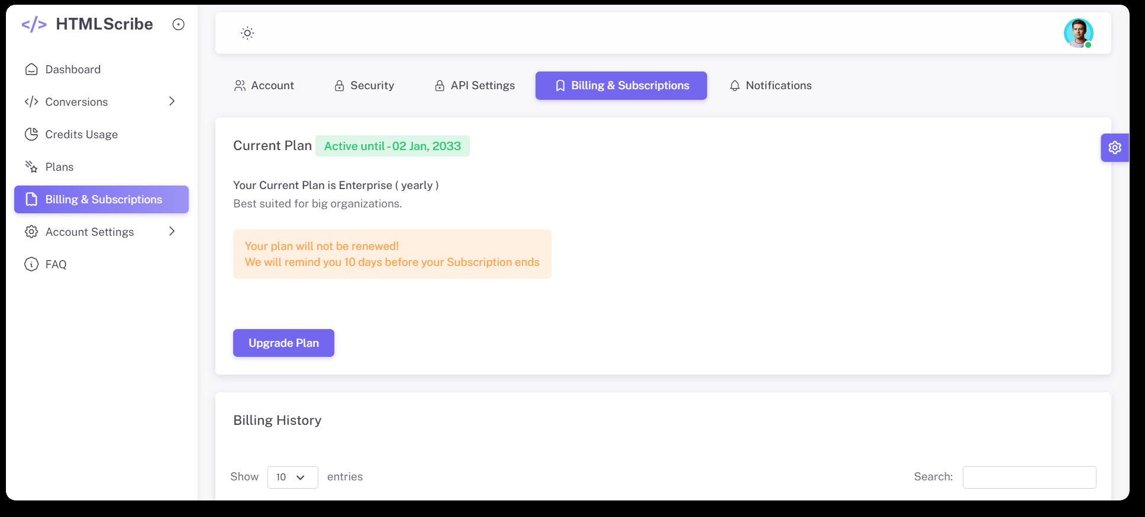1145x517 pixels.
Task: Click the FAQ info icon
Action: pyautogui.click(x=31, y=265)
